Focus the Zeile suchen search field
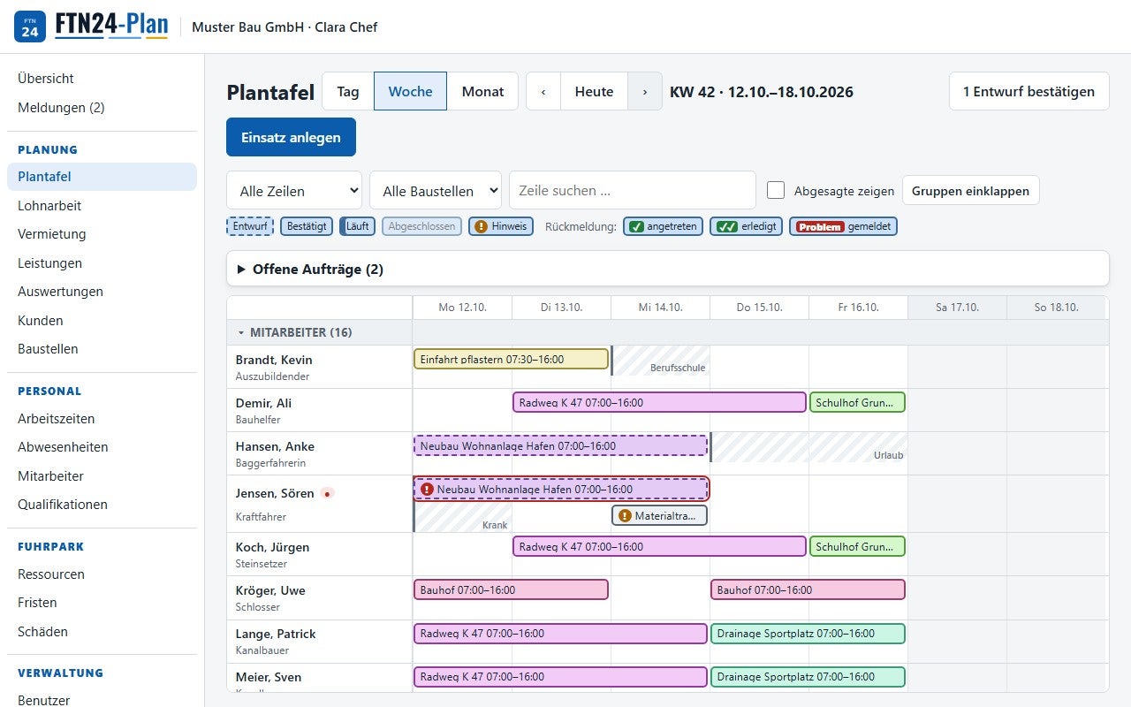Viewport: 1131px width, 707px height. [x=633, y=190]
